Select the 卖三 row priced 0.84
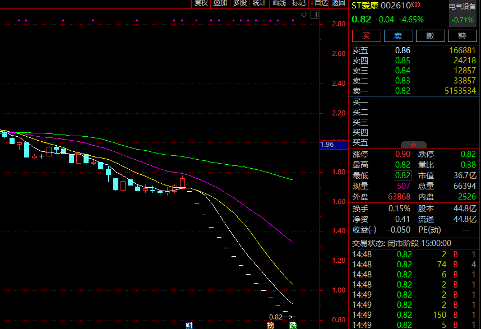The image size is (481, 329). point(414,71)
